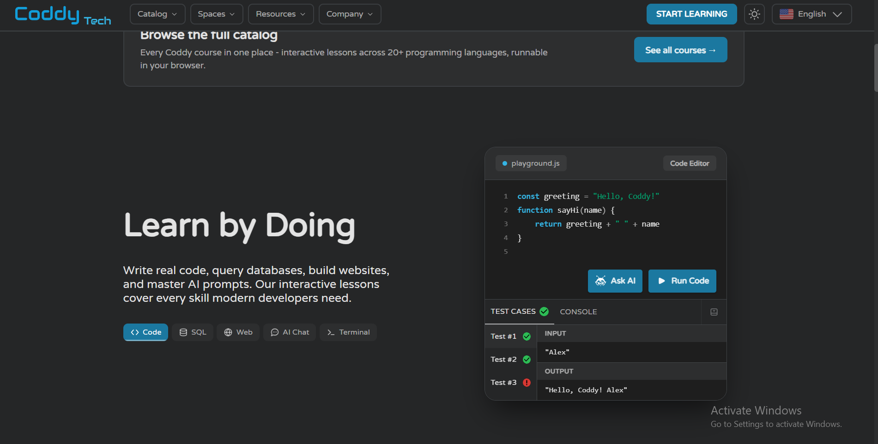This screenshot has height=444, width=878.
Task: Click See all courses button
Action: (x=680, y=50)
